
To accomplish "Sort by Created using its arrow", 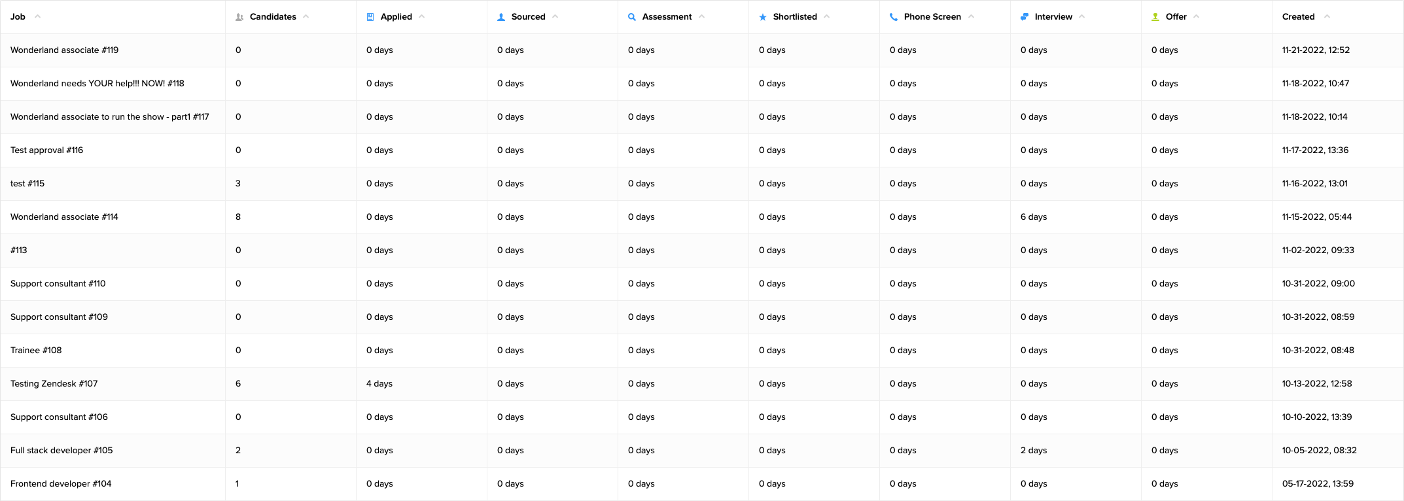I will 1327,16.
